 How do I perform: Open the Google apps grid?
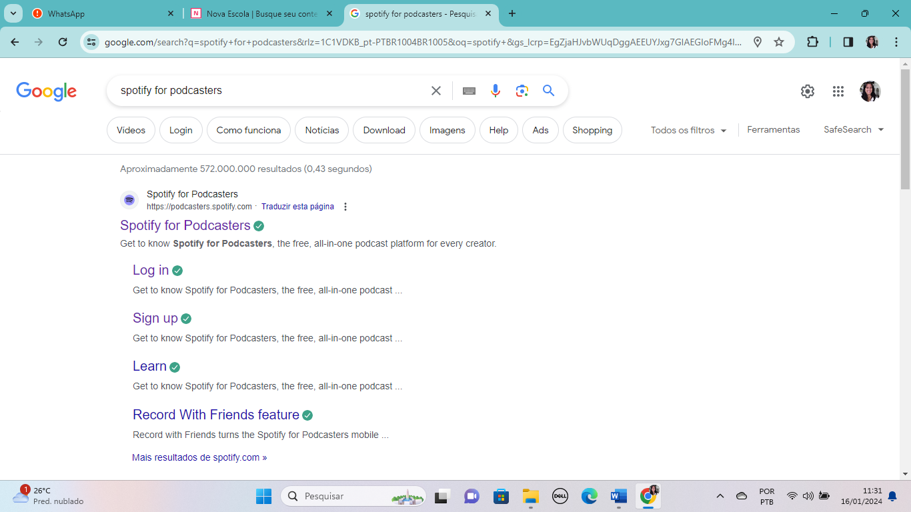tap(838, 91)
